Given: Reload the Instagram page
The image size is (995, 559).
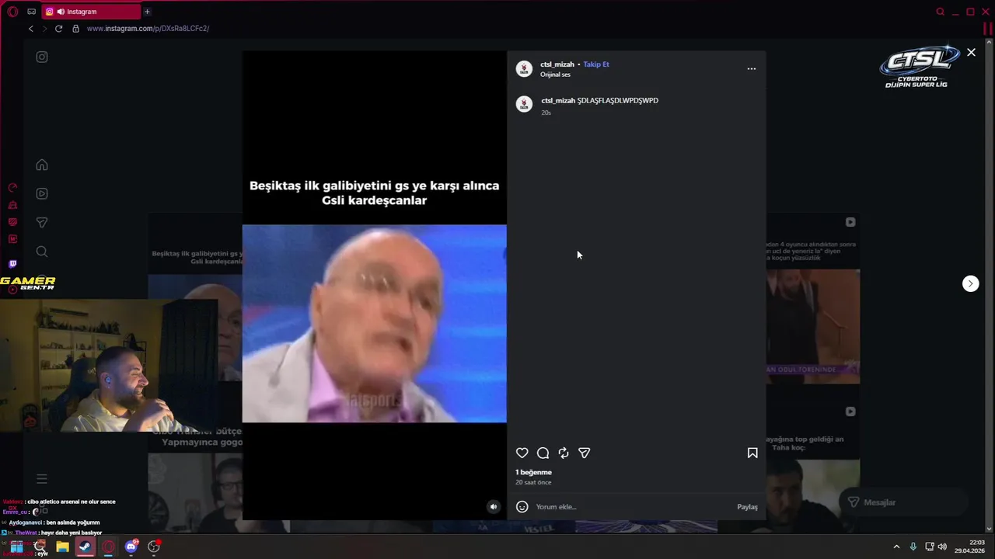Looking at the screenshot, I should coord(58,29).
